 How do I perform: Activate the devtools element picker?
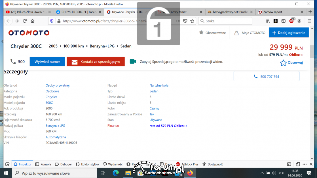coord(7,164)
